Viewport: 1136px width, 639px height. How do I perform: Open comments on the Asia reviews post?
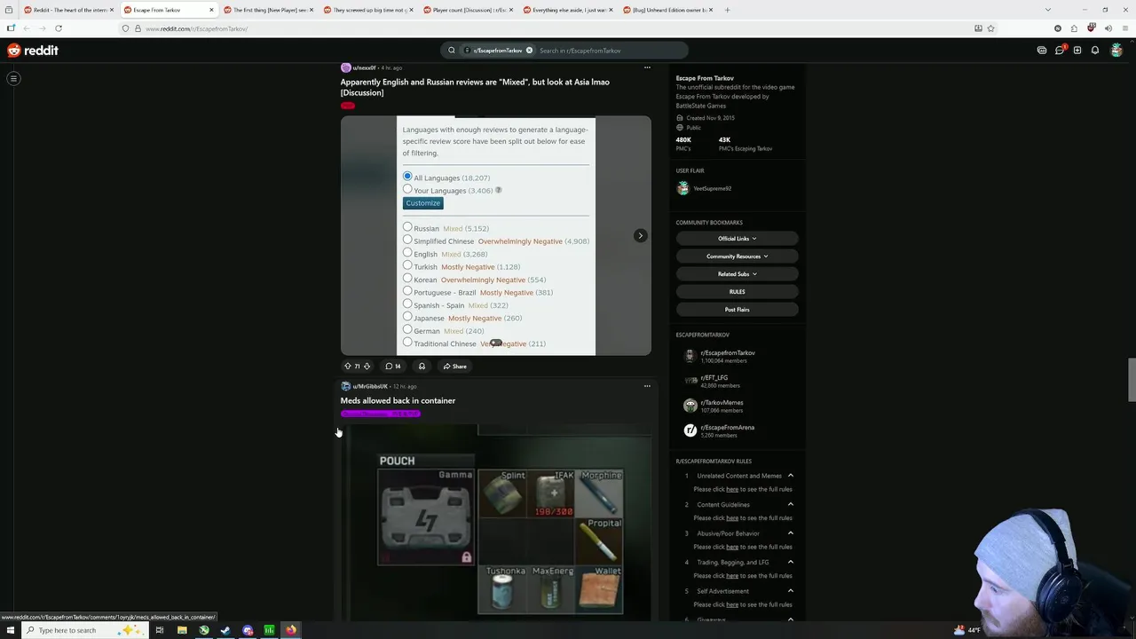(392, 366)
